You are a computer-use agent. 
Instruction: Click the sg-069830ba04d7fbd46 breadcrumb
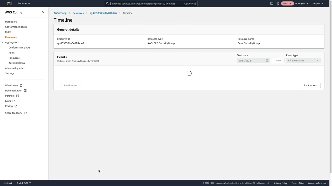pos(103,13)
